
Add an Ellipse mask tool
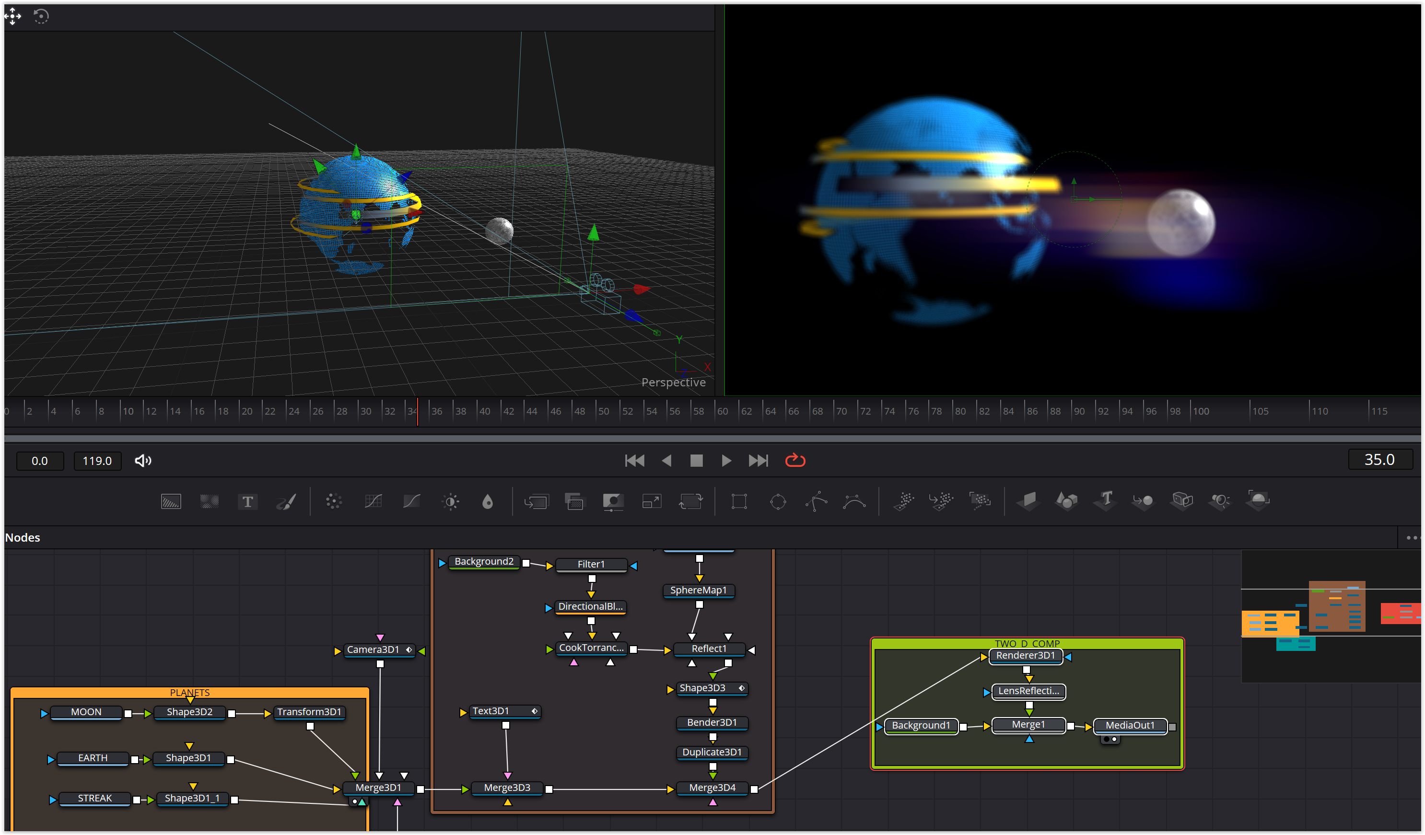778,501
